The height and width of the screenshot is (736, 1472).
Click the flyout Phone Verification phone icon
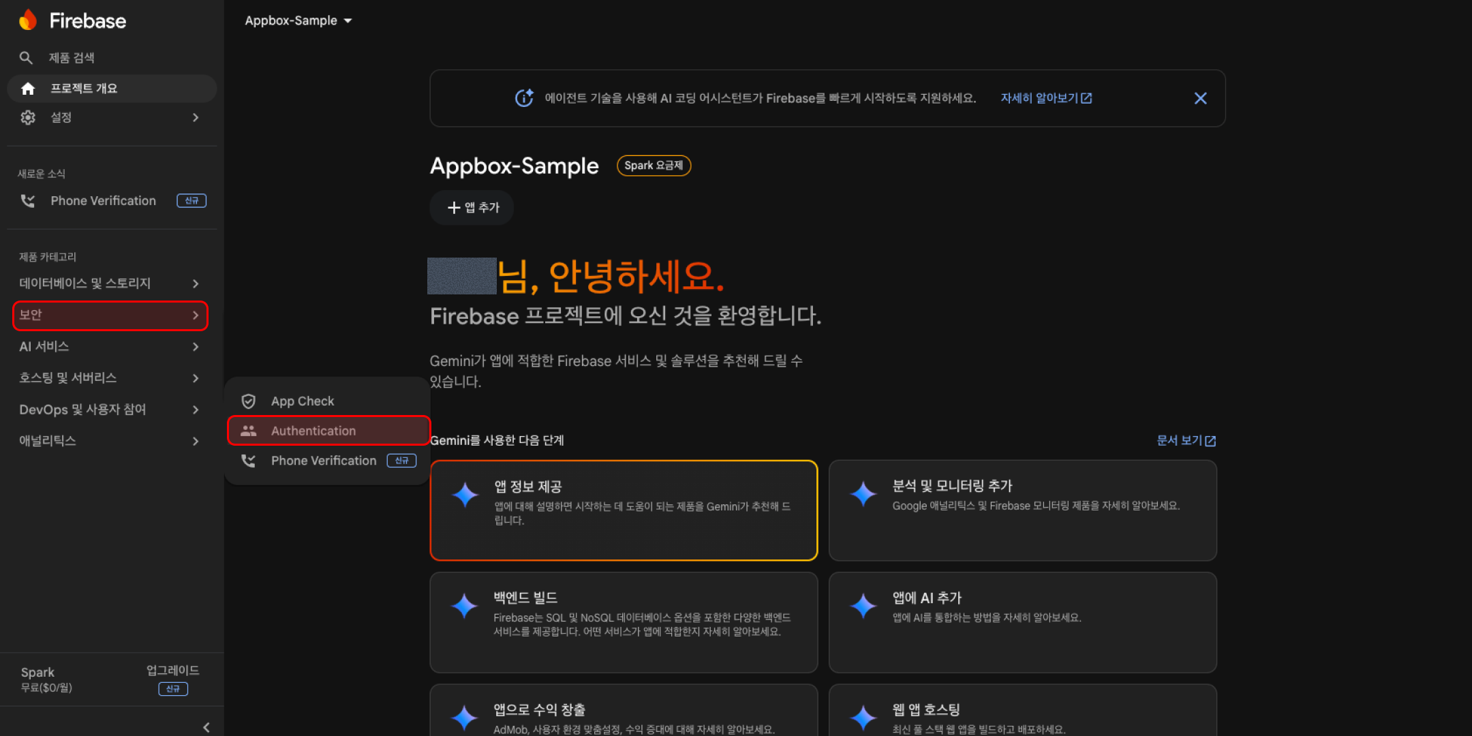pyautogui.click(x=249, y=461)
